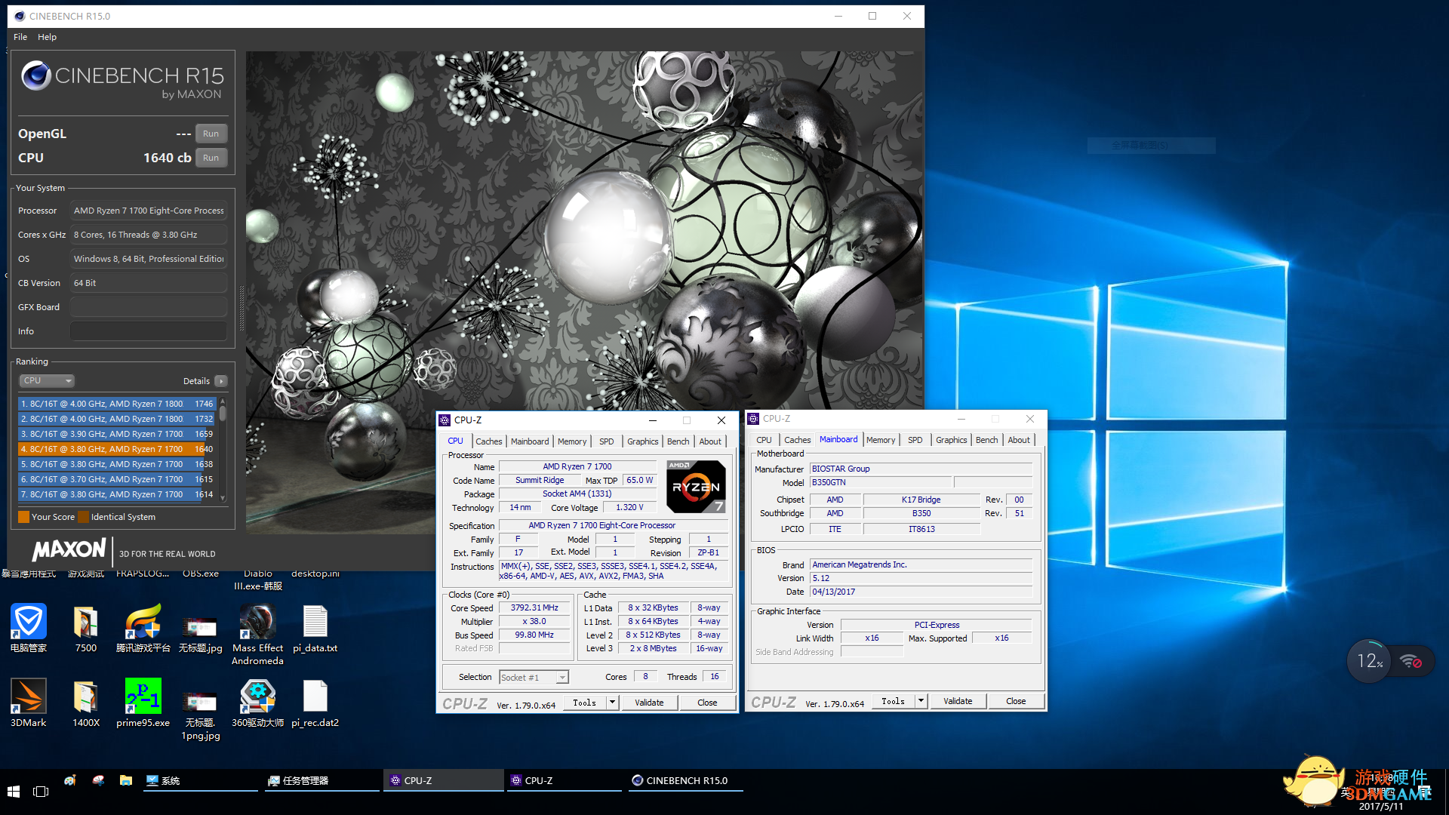Expand the Tools dropdown arrow in left CPU-Z

(x=613, y=703)
